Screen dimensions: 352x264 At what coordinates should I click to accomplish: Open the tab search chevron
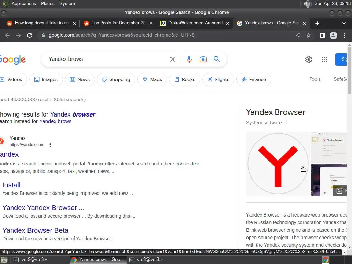(x=344, y=23)
